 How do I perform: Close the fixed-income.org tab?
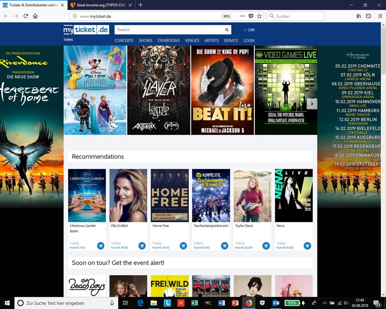130,5
